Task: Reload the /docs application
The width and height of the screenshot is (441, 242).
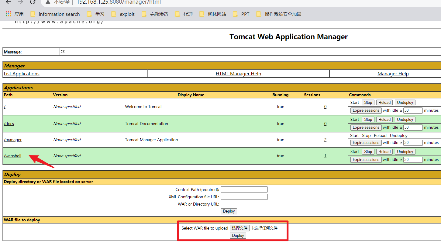Action: click(384, 120)
